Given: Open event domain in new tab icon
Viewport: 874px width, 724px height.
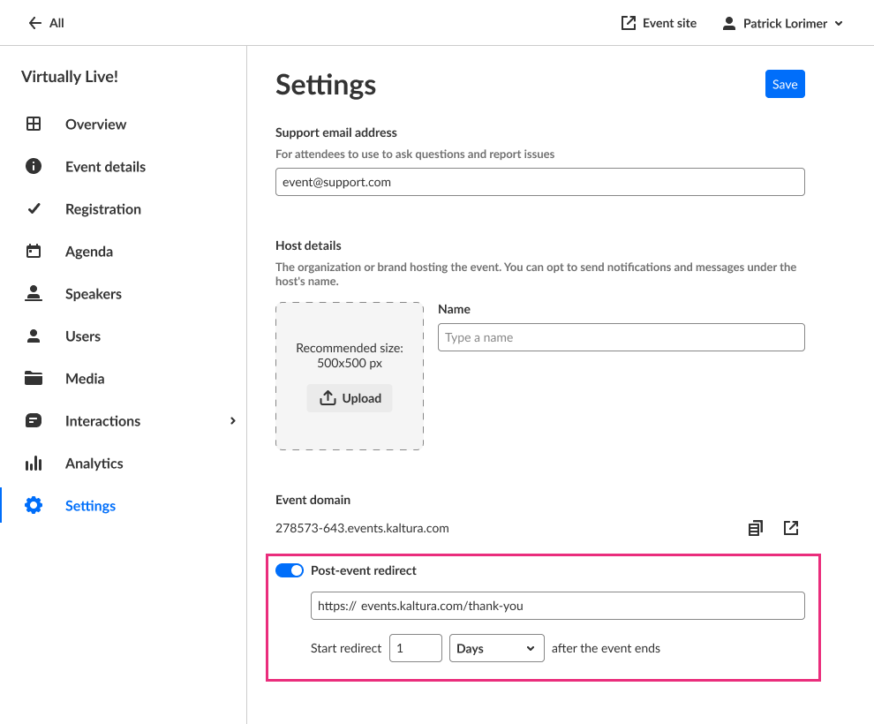Looking at the screenshot, I should (791, 528).
